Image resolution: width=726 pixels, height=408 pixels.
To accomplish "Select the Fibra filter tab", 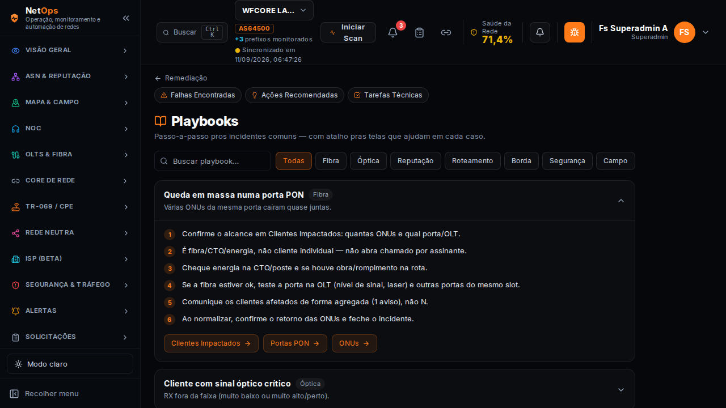I will [x=331, y=161].
